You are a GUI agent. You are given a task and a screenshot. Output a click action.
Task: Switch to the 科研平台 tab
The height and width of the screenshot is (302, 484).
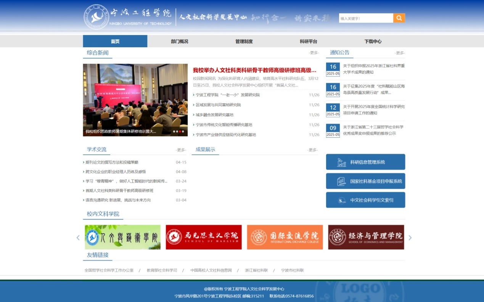tap(308, 41)
